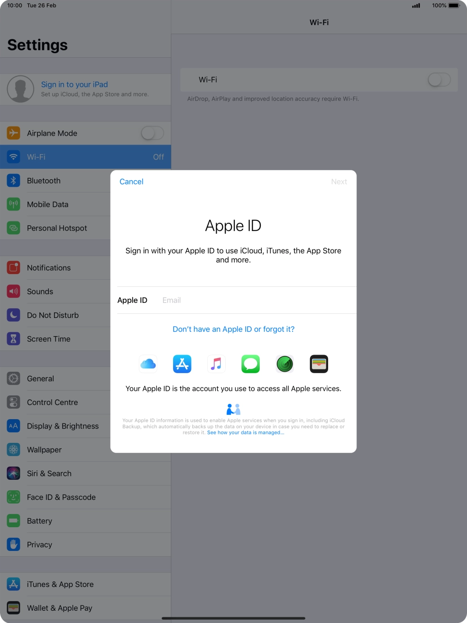Viewport: 467px width, 623px height.
Task: Click the Bluetooth icon in the sidebar
Action: (x=13, y=181)
